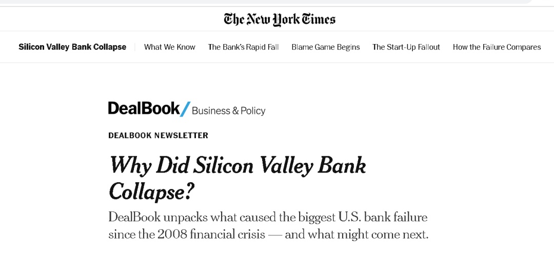Open the Blame Game Begins item
This screenshot has width=554, height=257.
326,47
